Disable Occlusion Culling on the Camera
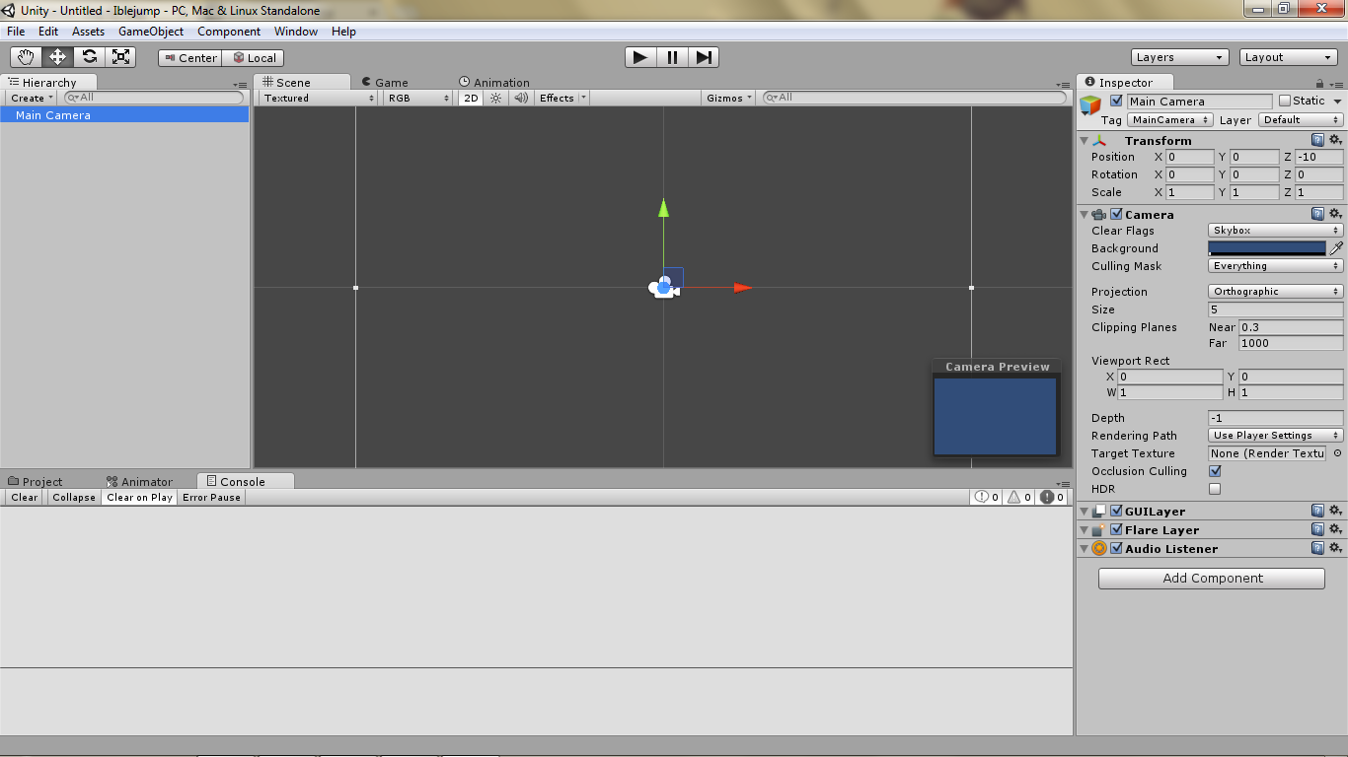The image size is (1348, 757). coord(1215,470)
